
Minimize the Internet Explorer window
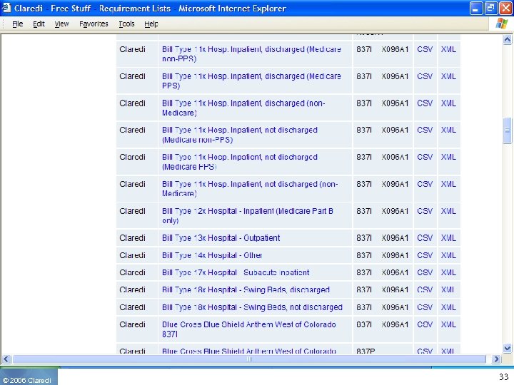476,8
